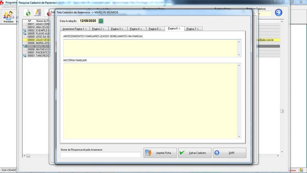Click the row marker icon beside 00002 EXEMPLO

(x=25, y=31)
